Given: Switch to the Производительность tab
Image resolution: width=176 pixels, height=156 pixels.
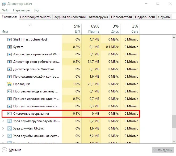Looking at the screenshot, I should click(x=36, y=17).
